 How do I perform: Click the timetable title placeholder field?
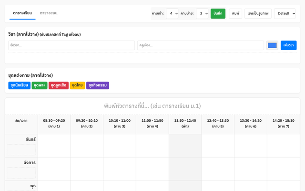point(152,106)
